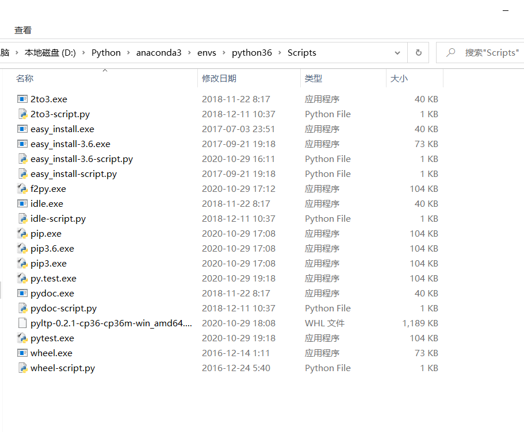Click the pip3.6.exe icon
This screenshot has width=524, height=432.
click(22, 248)
